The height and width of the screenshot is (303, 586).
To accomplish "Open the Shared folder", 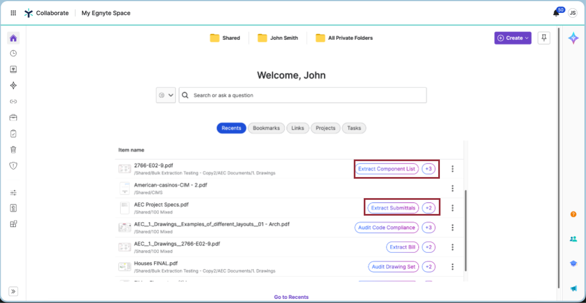I will [x=225, y=38].
